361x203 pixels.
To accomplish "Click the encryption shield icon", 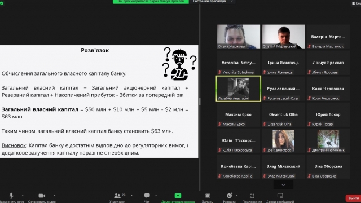I will pyautogui.click(x=2, y=3).
